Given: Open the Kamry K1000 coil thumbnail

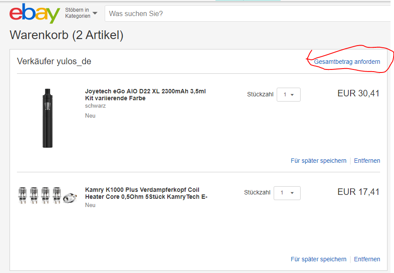Looking at the screenshot, I should tap(47, 195).
